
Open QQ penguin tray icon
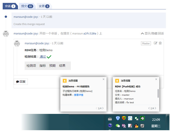(x=136, y=126)
